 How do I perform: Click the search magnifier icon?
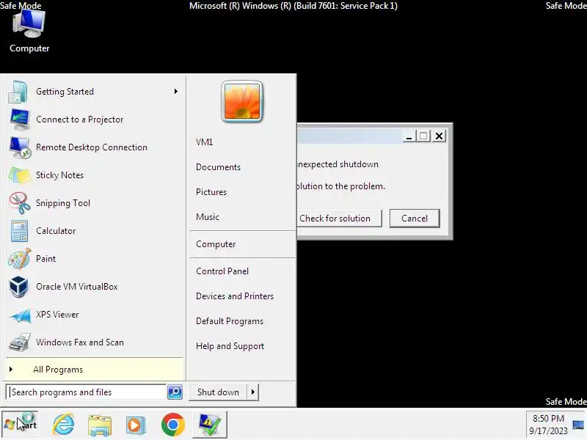(175, 392)
